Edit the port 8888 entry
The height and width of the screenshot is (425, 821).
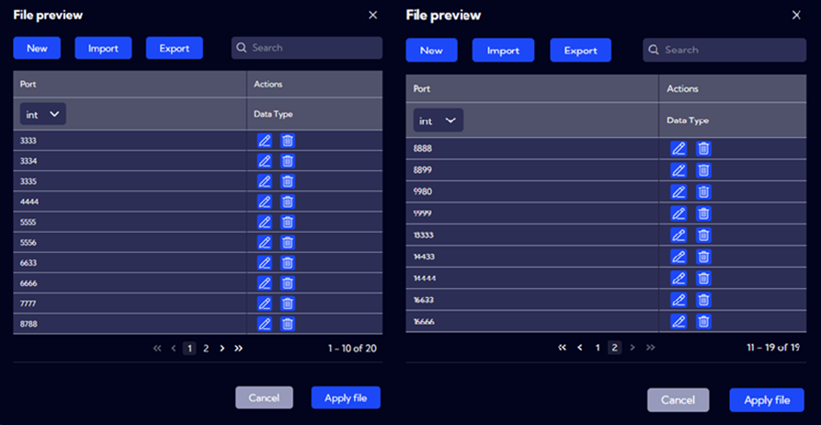click(x=678, y=148)
